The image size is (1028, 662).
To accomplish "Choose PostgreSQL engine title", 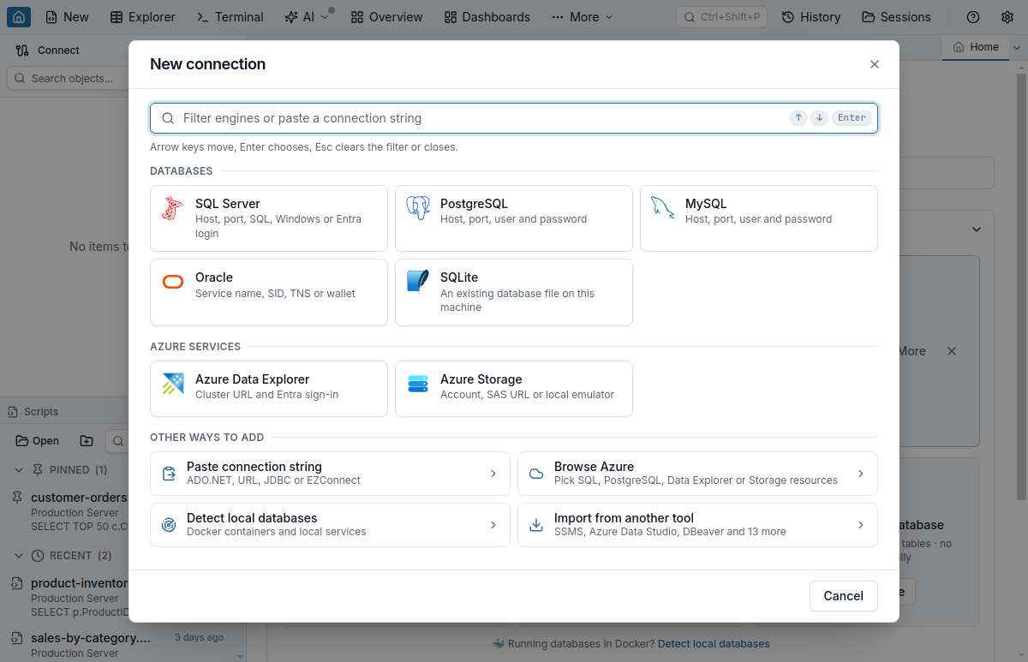I will (x=474, y=204).
